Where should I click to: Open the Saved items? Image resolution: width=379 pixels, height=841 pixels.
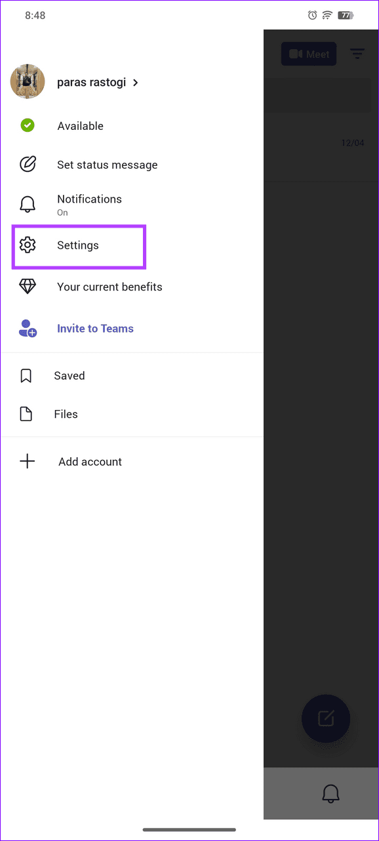70,376
